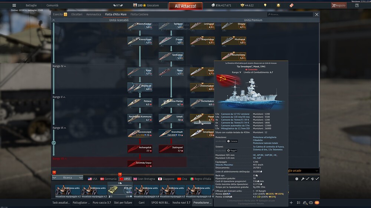The image size is (371, 208).
Task: Open the Comunità menu
Action: [x=52, y=5]
